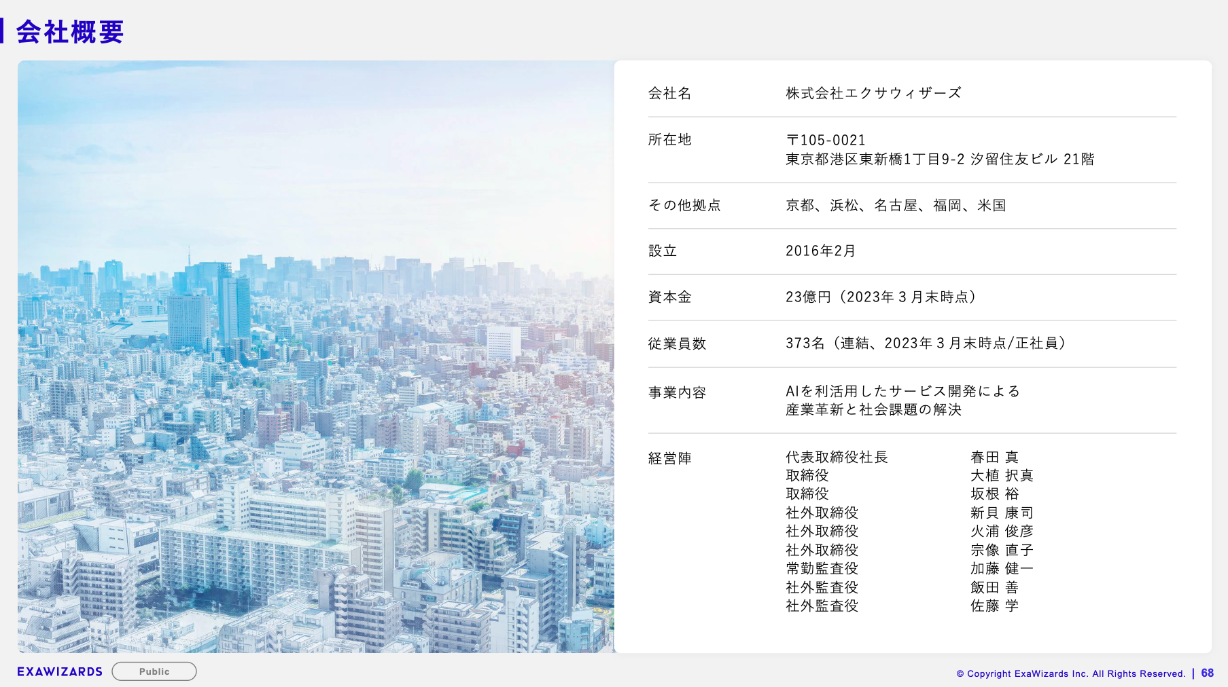Click the line 産業革新と社会課題の解決
The width and height of the screenshot is (1228, 687).
tap(874, 409)
